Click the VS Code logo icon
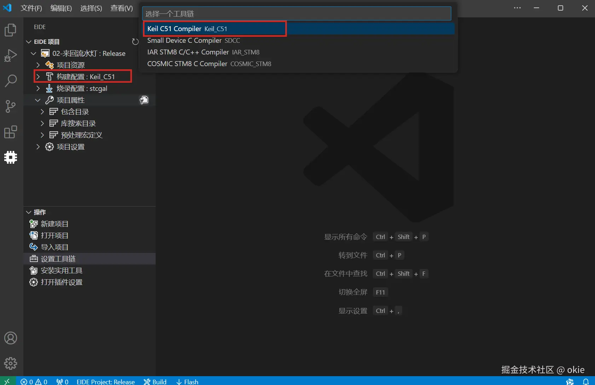Viewport: 595px width, 385px height. point(7,7)
